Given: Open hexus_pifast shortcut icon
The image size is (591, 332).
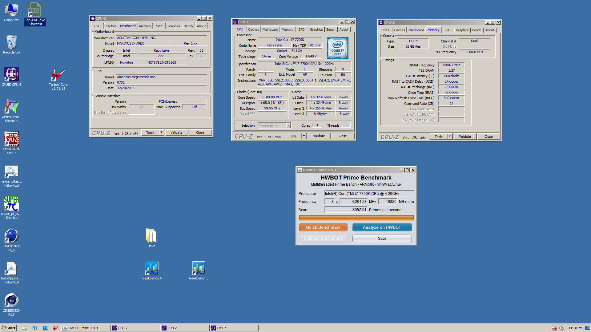Looking at the screenshot, I should (11, 176).
